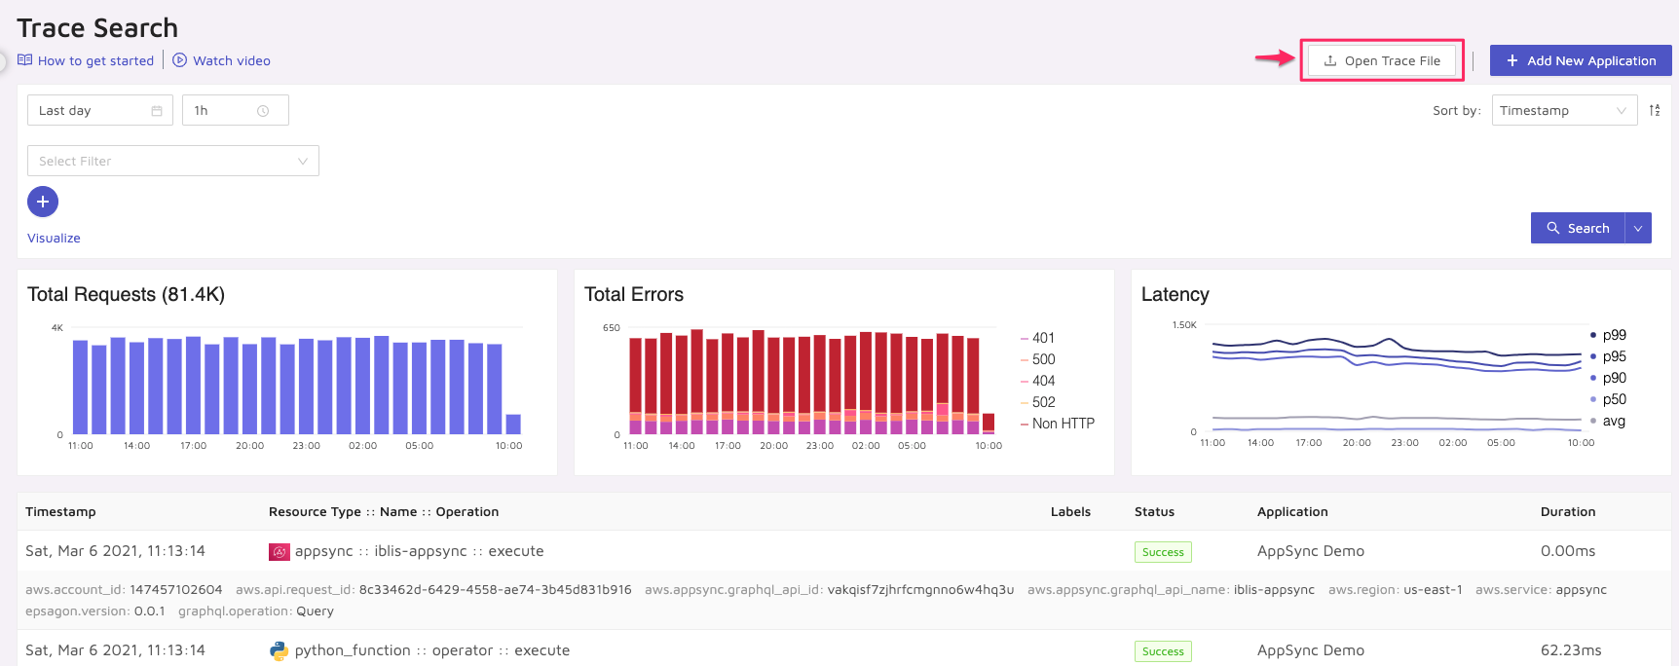1679x666 pixels.
Task: Click the sort direction icon
Action: point(1655,110)
